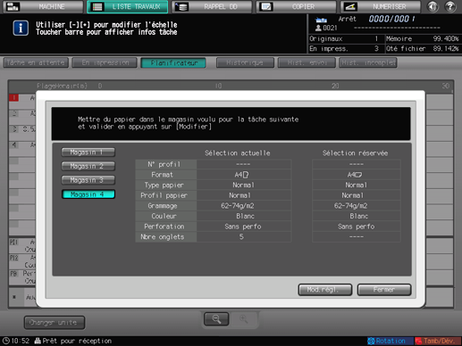
Task: Click the clock icon beside 10:52
Action: click(x=6, y=341)
